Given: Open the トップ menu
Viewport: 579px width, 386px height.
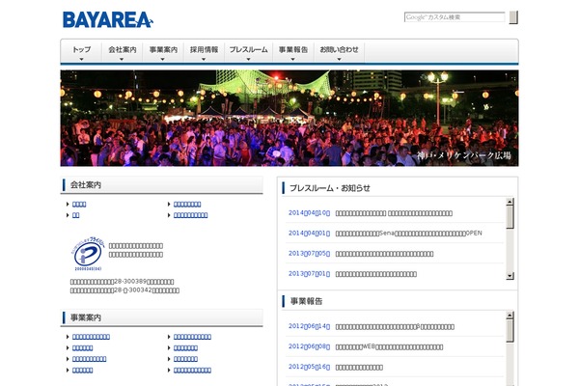Looking at the screenshot, I should (81, 52).
